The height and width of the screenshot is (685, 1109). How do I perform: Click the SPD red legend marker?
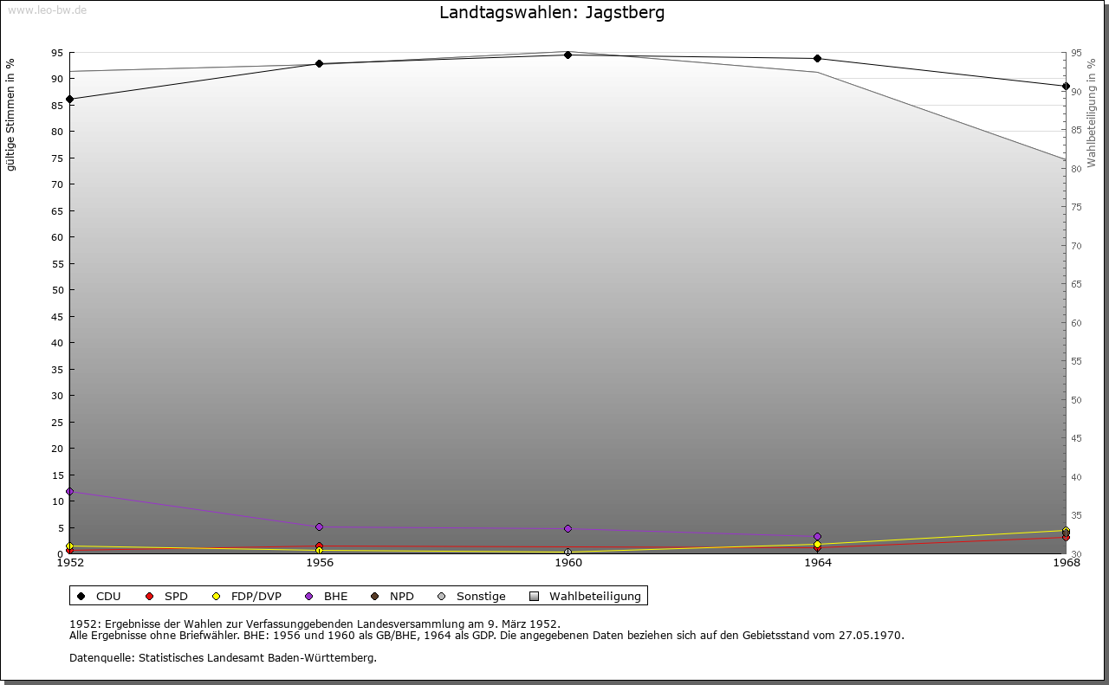tap(149, 596)
